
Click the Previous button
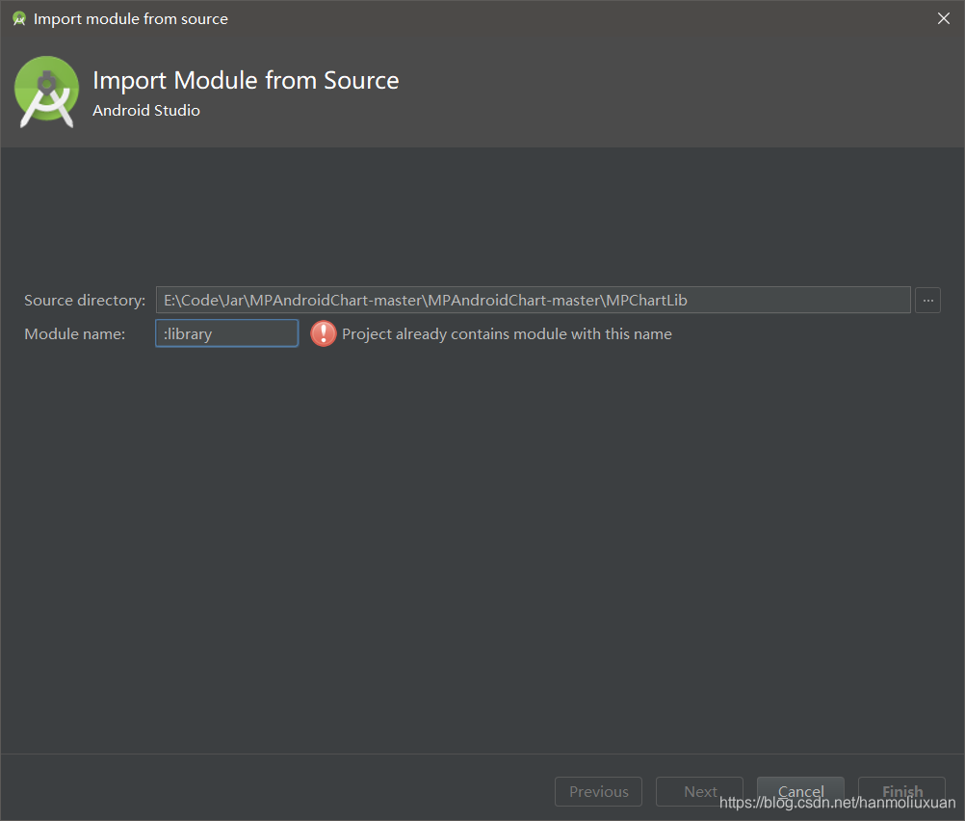[598, 791]
